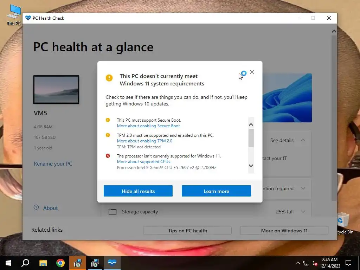Open the taskbar clock and date
Screen dimensions: 360x270
click(330, 263)
